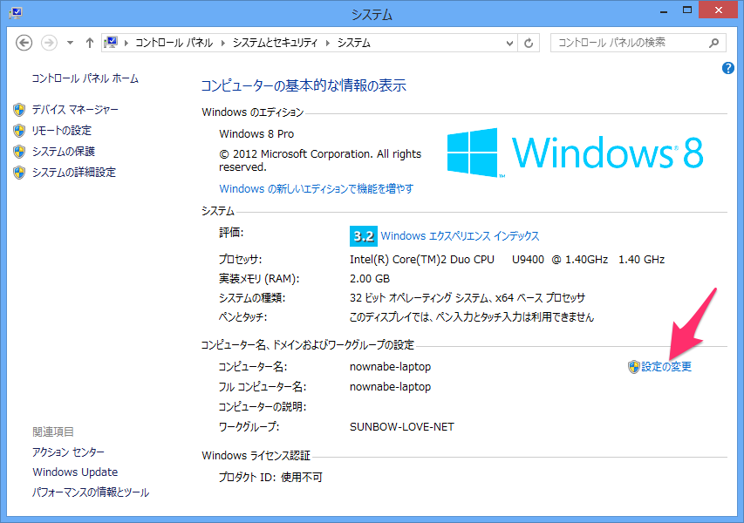
Task: Select the 2.00 GB RAM value
Action: (370, 279)
